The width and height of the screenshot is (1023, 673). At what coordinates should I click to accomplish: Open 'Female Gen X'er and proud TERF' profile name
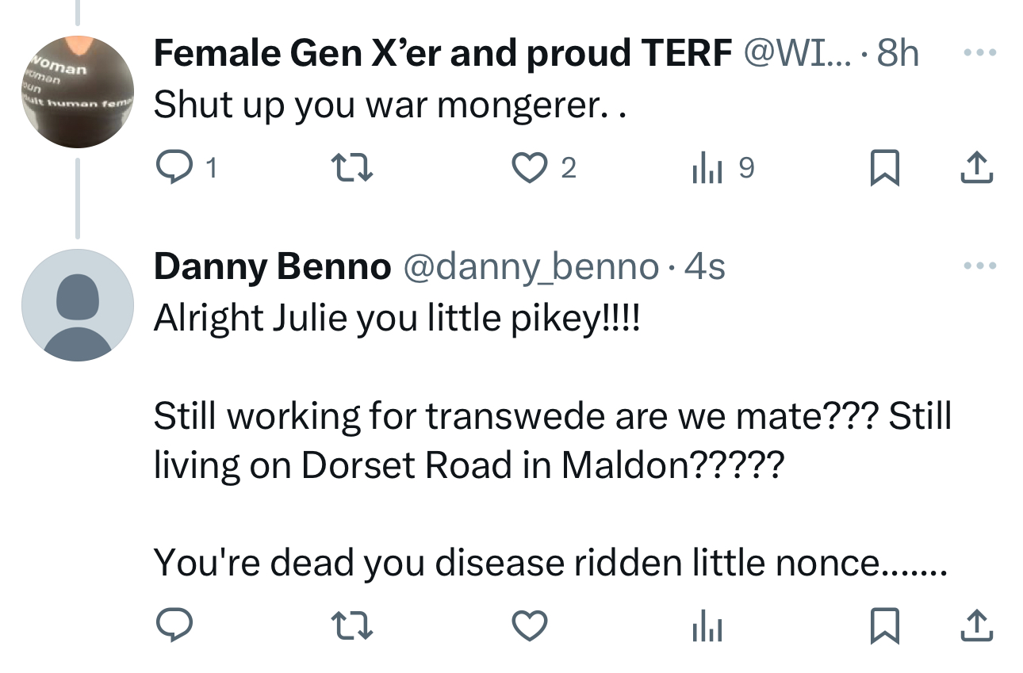click(x=443, y=54)
